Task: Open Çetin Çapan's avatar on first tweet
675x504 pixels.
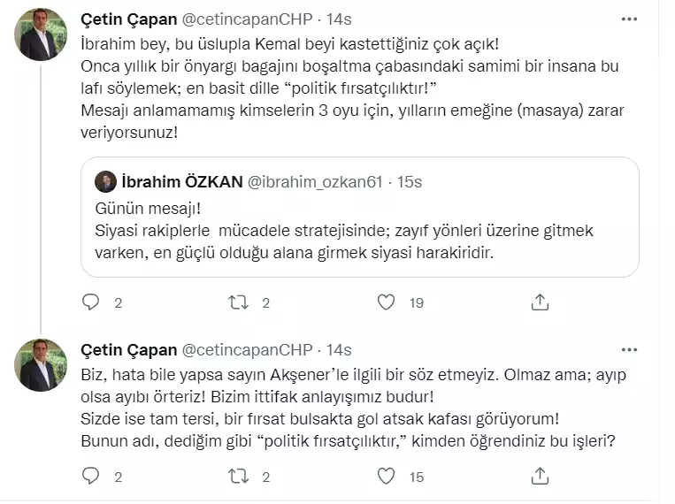Action: pos(41,35)
